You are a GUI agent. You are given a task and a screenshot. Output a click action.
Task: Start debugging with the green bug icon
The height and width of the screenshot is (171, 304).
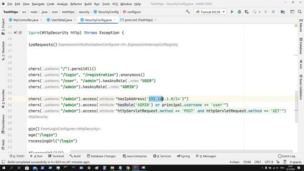pyautogui.click(x=239, y=12)
